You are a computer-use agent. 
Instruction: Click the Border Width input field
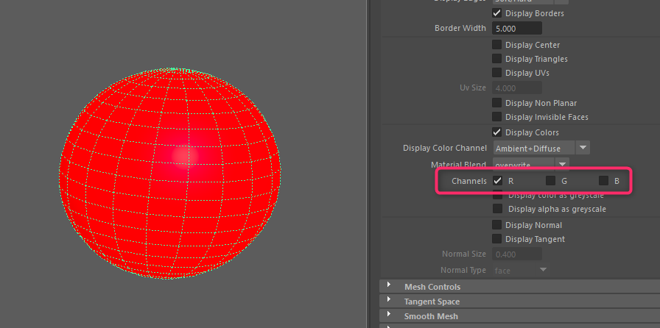pos(516,28)
